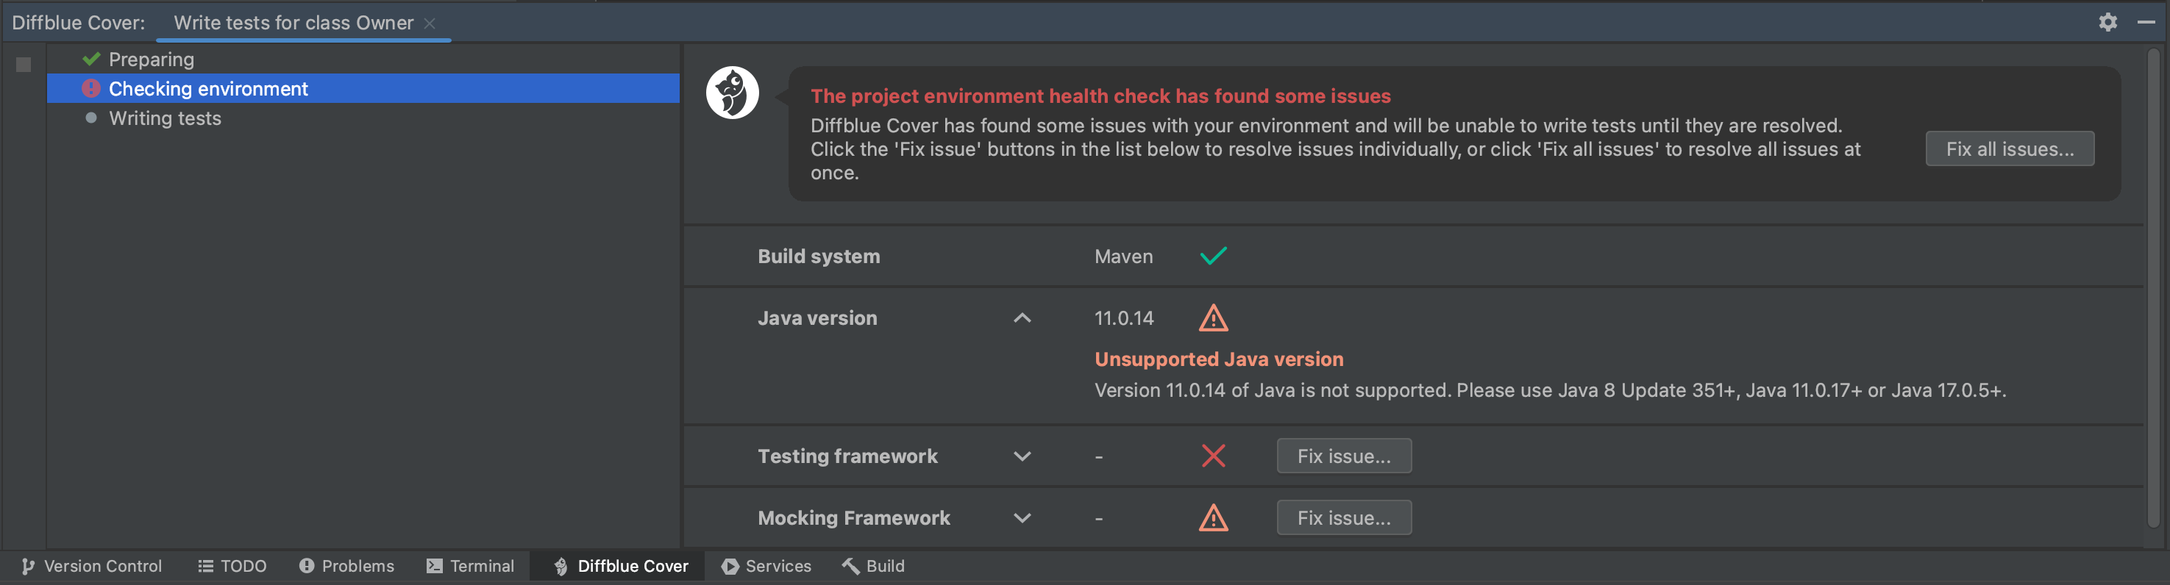Screen dimensions: 2170x585
Task: Select the Writing tests step
Action: (x=165, y=118)
